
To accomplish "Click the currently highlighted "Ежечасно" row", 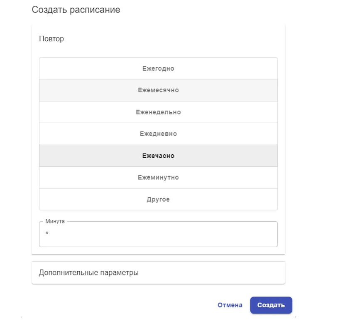I will coord(158,155).
